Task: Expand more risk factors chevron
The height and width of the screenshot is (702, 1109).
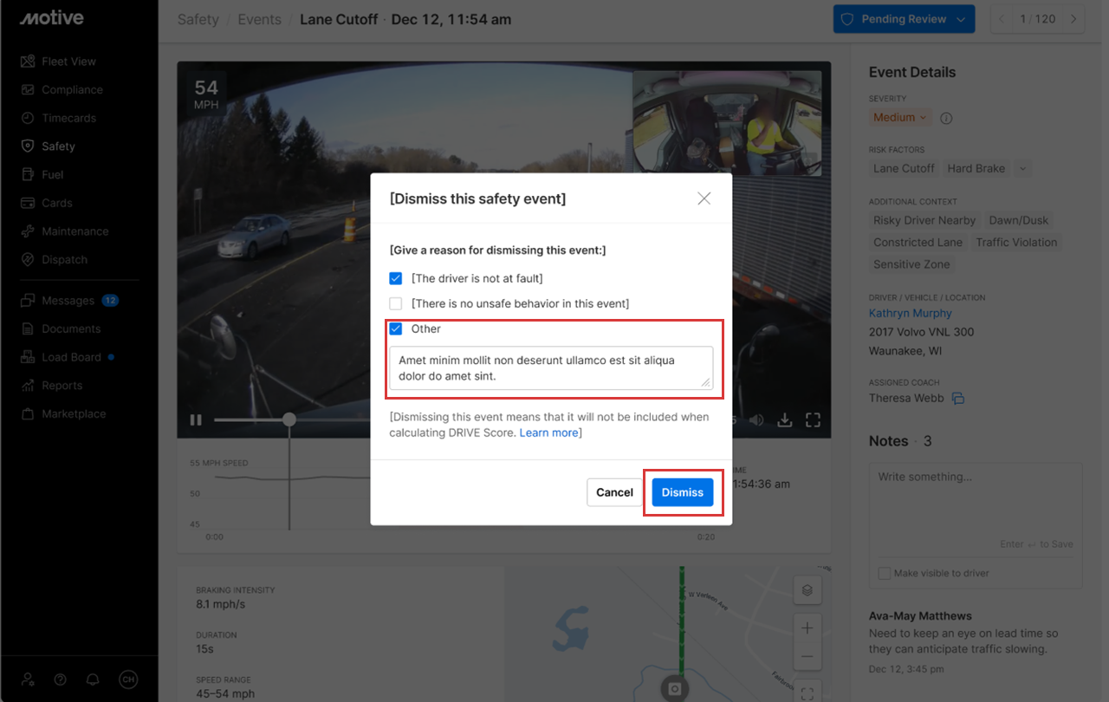Action: click(x=1022, y=168)
